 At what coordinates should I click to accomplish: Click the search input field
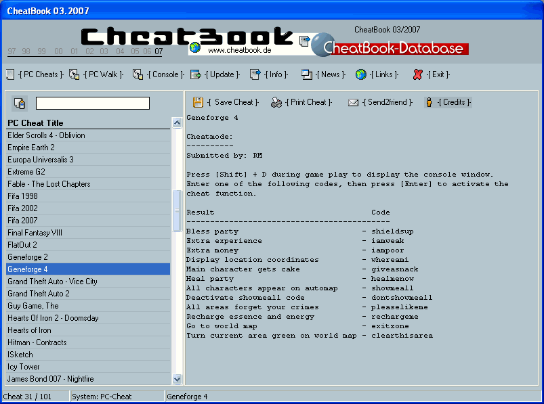[x=93, y=103]
